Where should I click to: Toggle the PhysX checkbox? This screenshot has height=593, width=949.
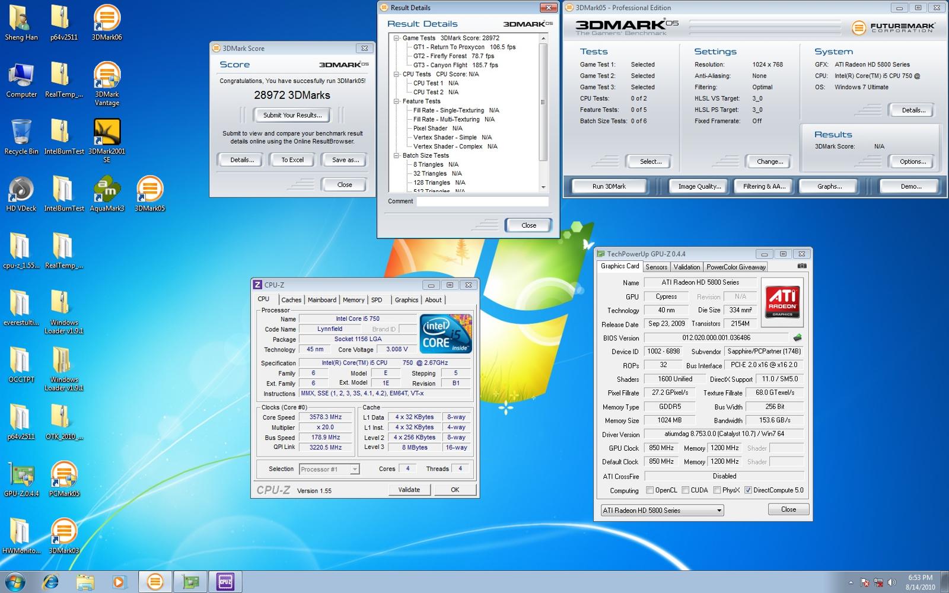click(x=717, y=490)
